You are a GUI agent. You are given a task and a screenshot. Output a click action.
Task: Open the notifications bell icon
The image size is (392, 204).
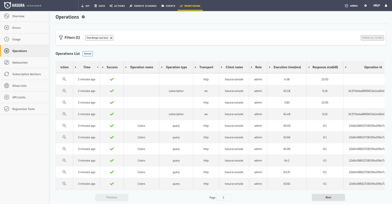coord(386,6)
